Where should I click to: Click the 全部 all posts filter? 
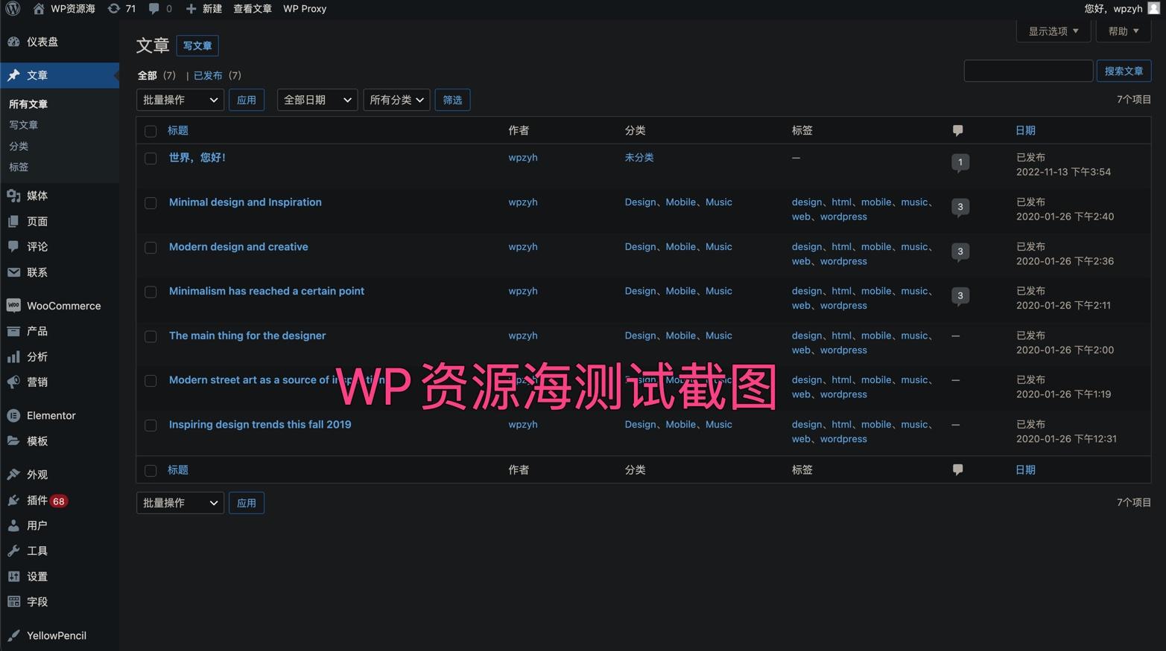pyautogui.click(x=148, y=75)
